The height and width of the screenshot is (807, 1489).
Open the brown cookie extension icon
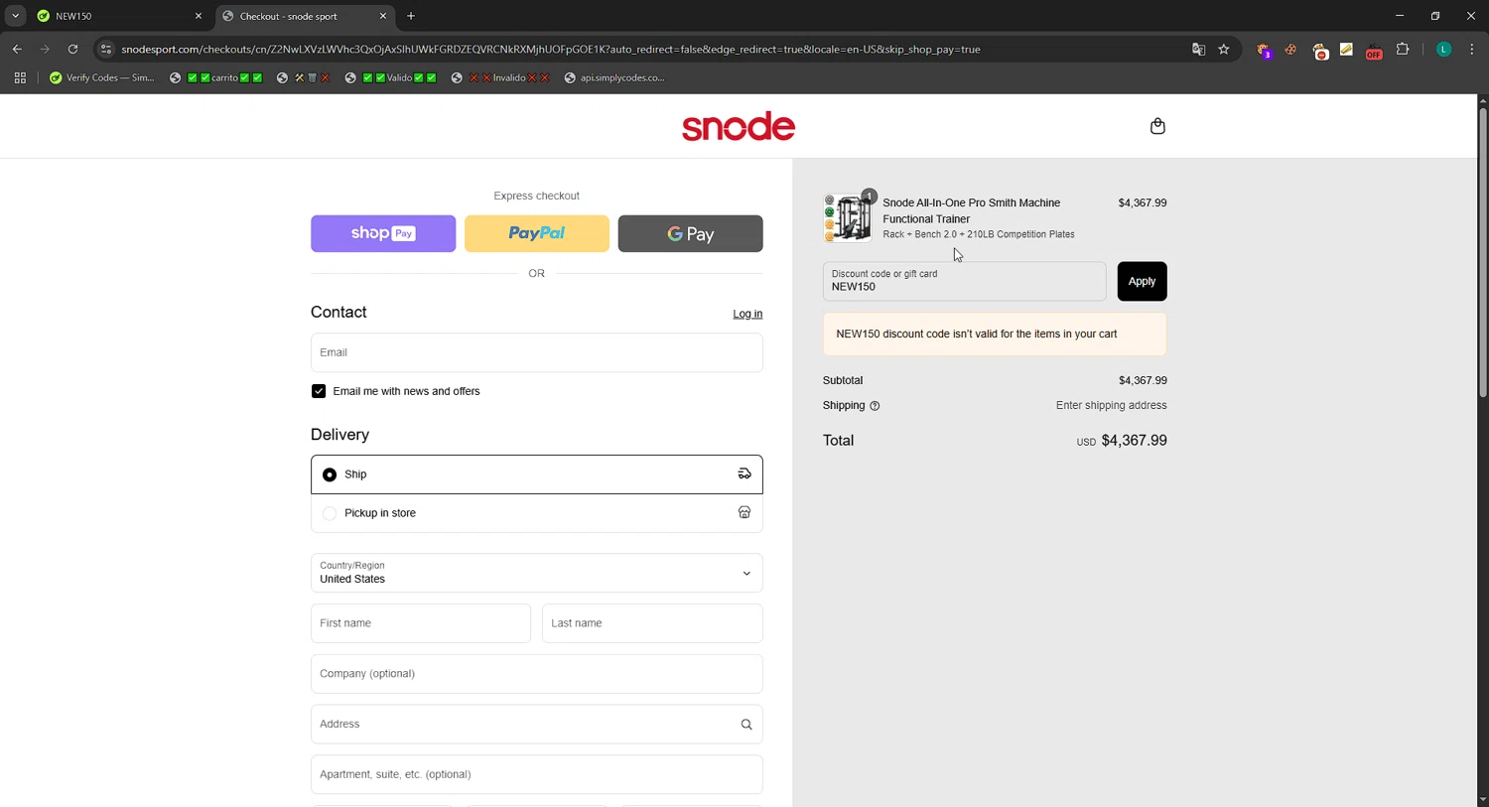1290,49
